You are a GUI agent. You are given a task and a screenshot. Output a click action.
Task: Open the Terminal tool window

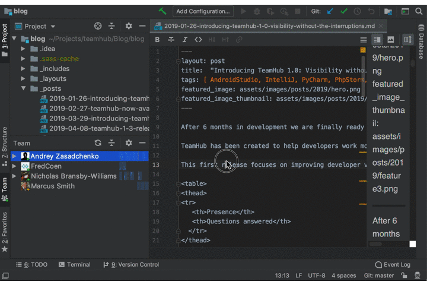click(x=75, y=265)
